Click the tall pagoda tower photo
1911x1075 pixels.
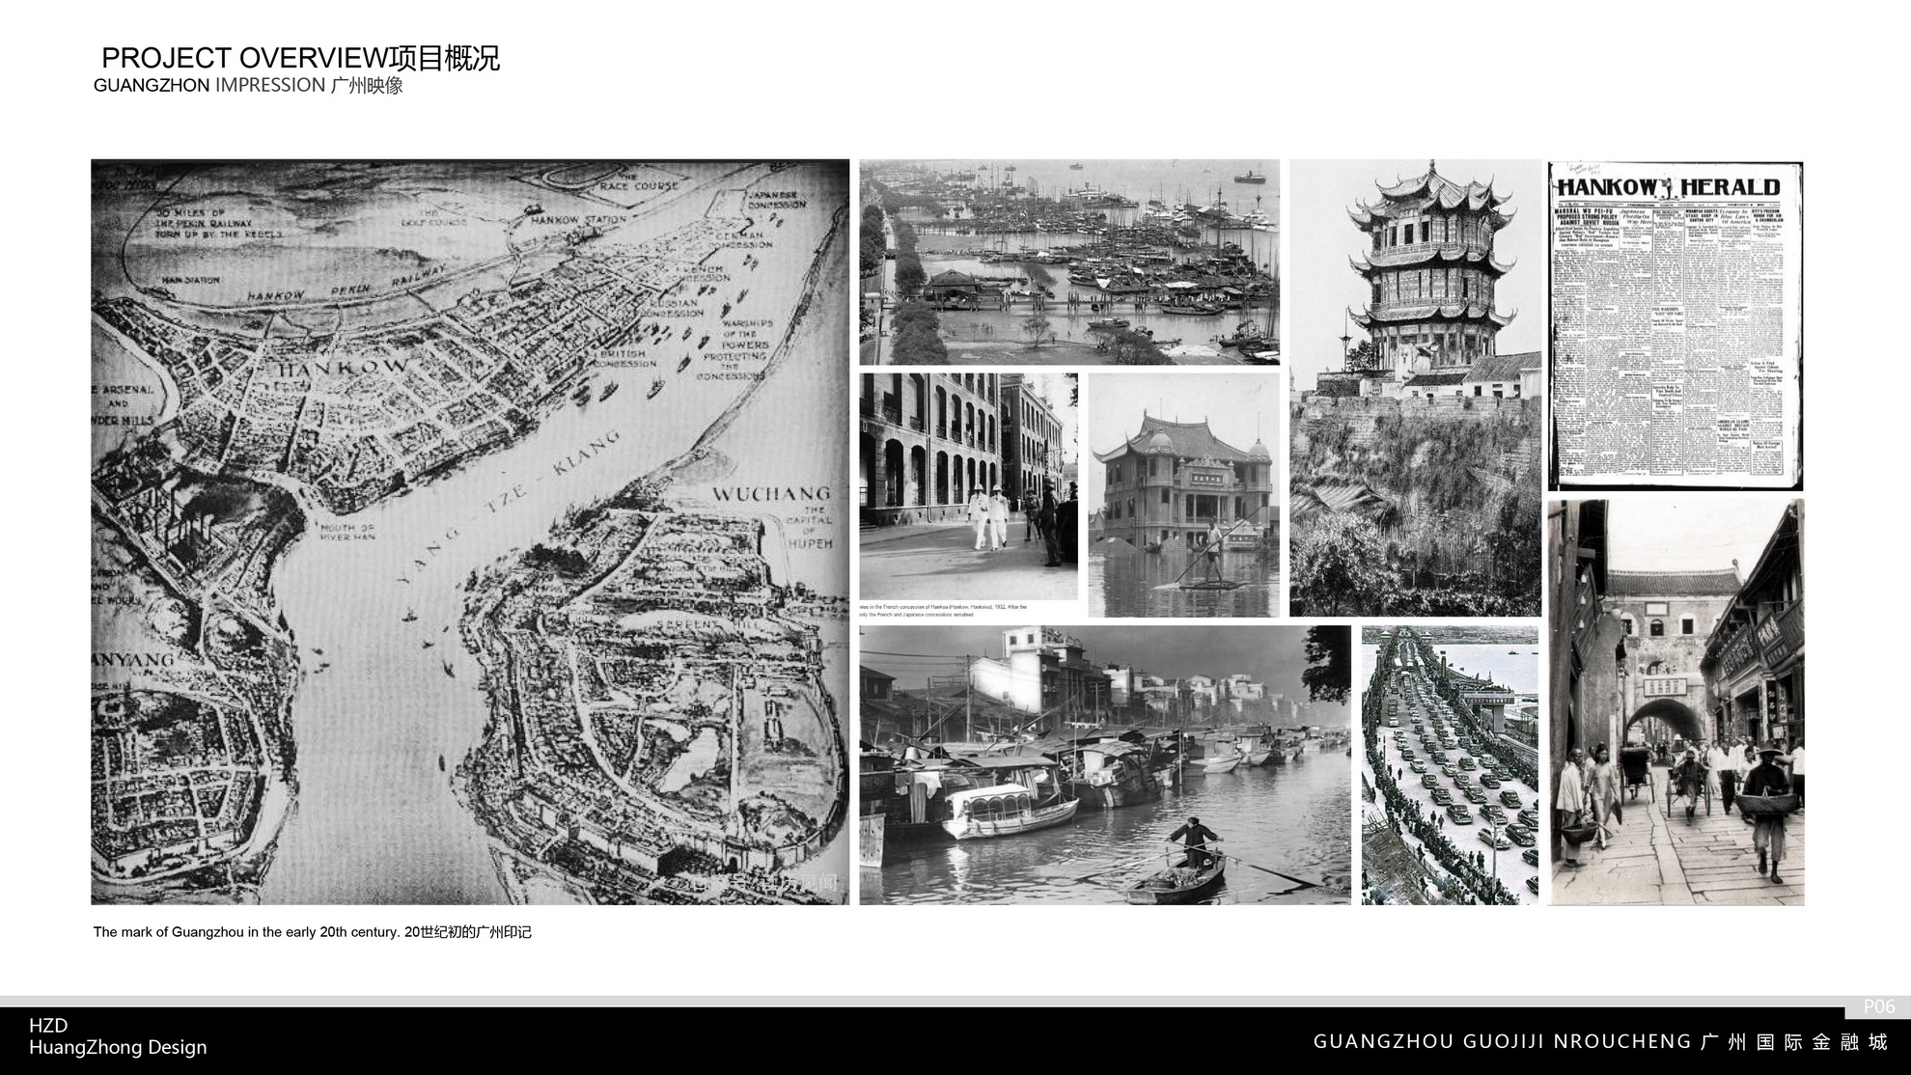pyautogui.click(x=1415, y=387)
